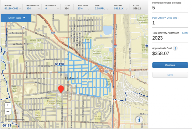192x129 pixels.
Task: Select the Residential value 334
Action: [28, 8]
